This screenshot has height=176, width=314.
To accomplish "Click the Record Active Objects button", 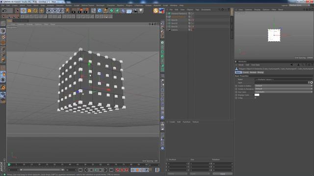I will [x=117, y=170].
